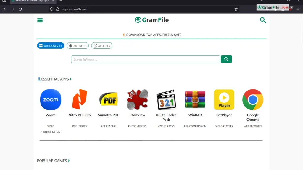The width and height of the screenshot is (303, 170).
Task: Open a new browser tab
Action: 61,1
